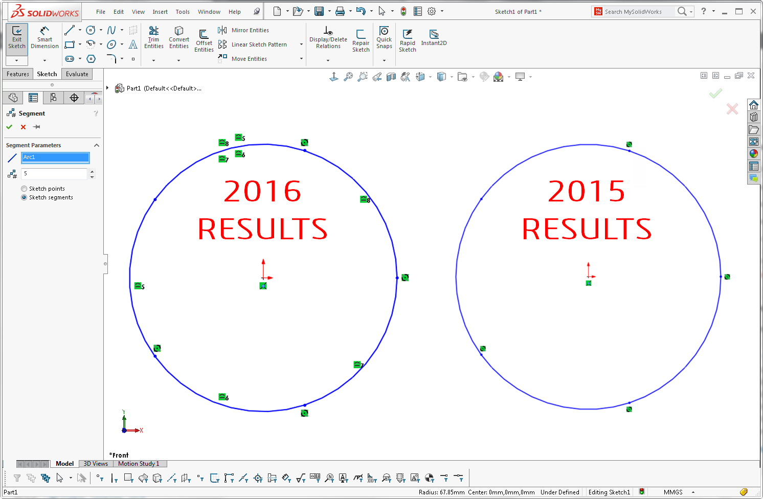Open the Move Entities dropdown arrow
Screen dimensions: 763x499
tap(301, 58)
